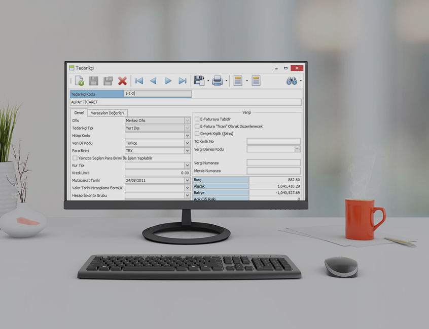This screenshot has height=329, width=429.
Task: Click the TC Kimlik No field
Action: [273, 142]
